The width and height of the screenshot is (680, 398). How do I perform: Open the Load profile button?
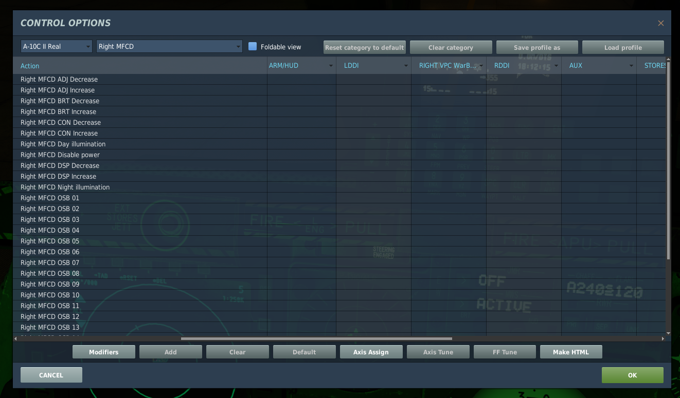click(622, 48)
